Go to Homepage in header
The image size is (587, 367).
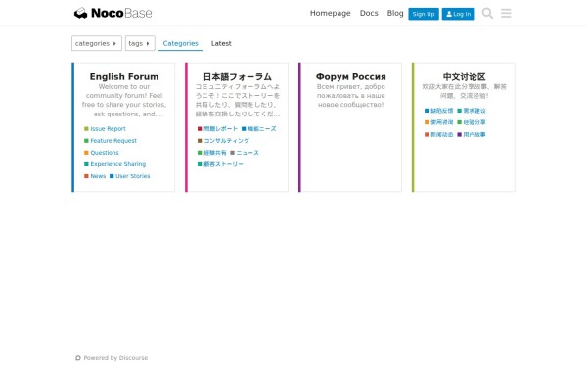[x=331, y=13]
